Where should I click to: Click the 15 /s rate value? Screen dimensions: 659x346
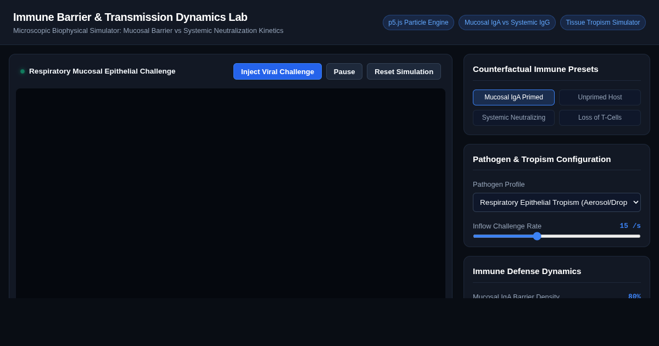point(630,226)
